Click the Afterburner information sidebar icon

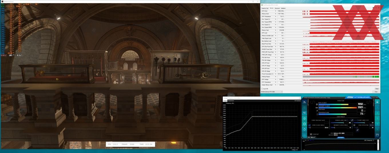[305, 118]
